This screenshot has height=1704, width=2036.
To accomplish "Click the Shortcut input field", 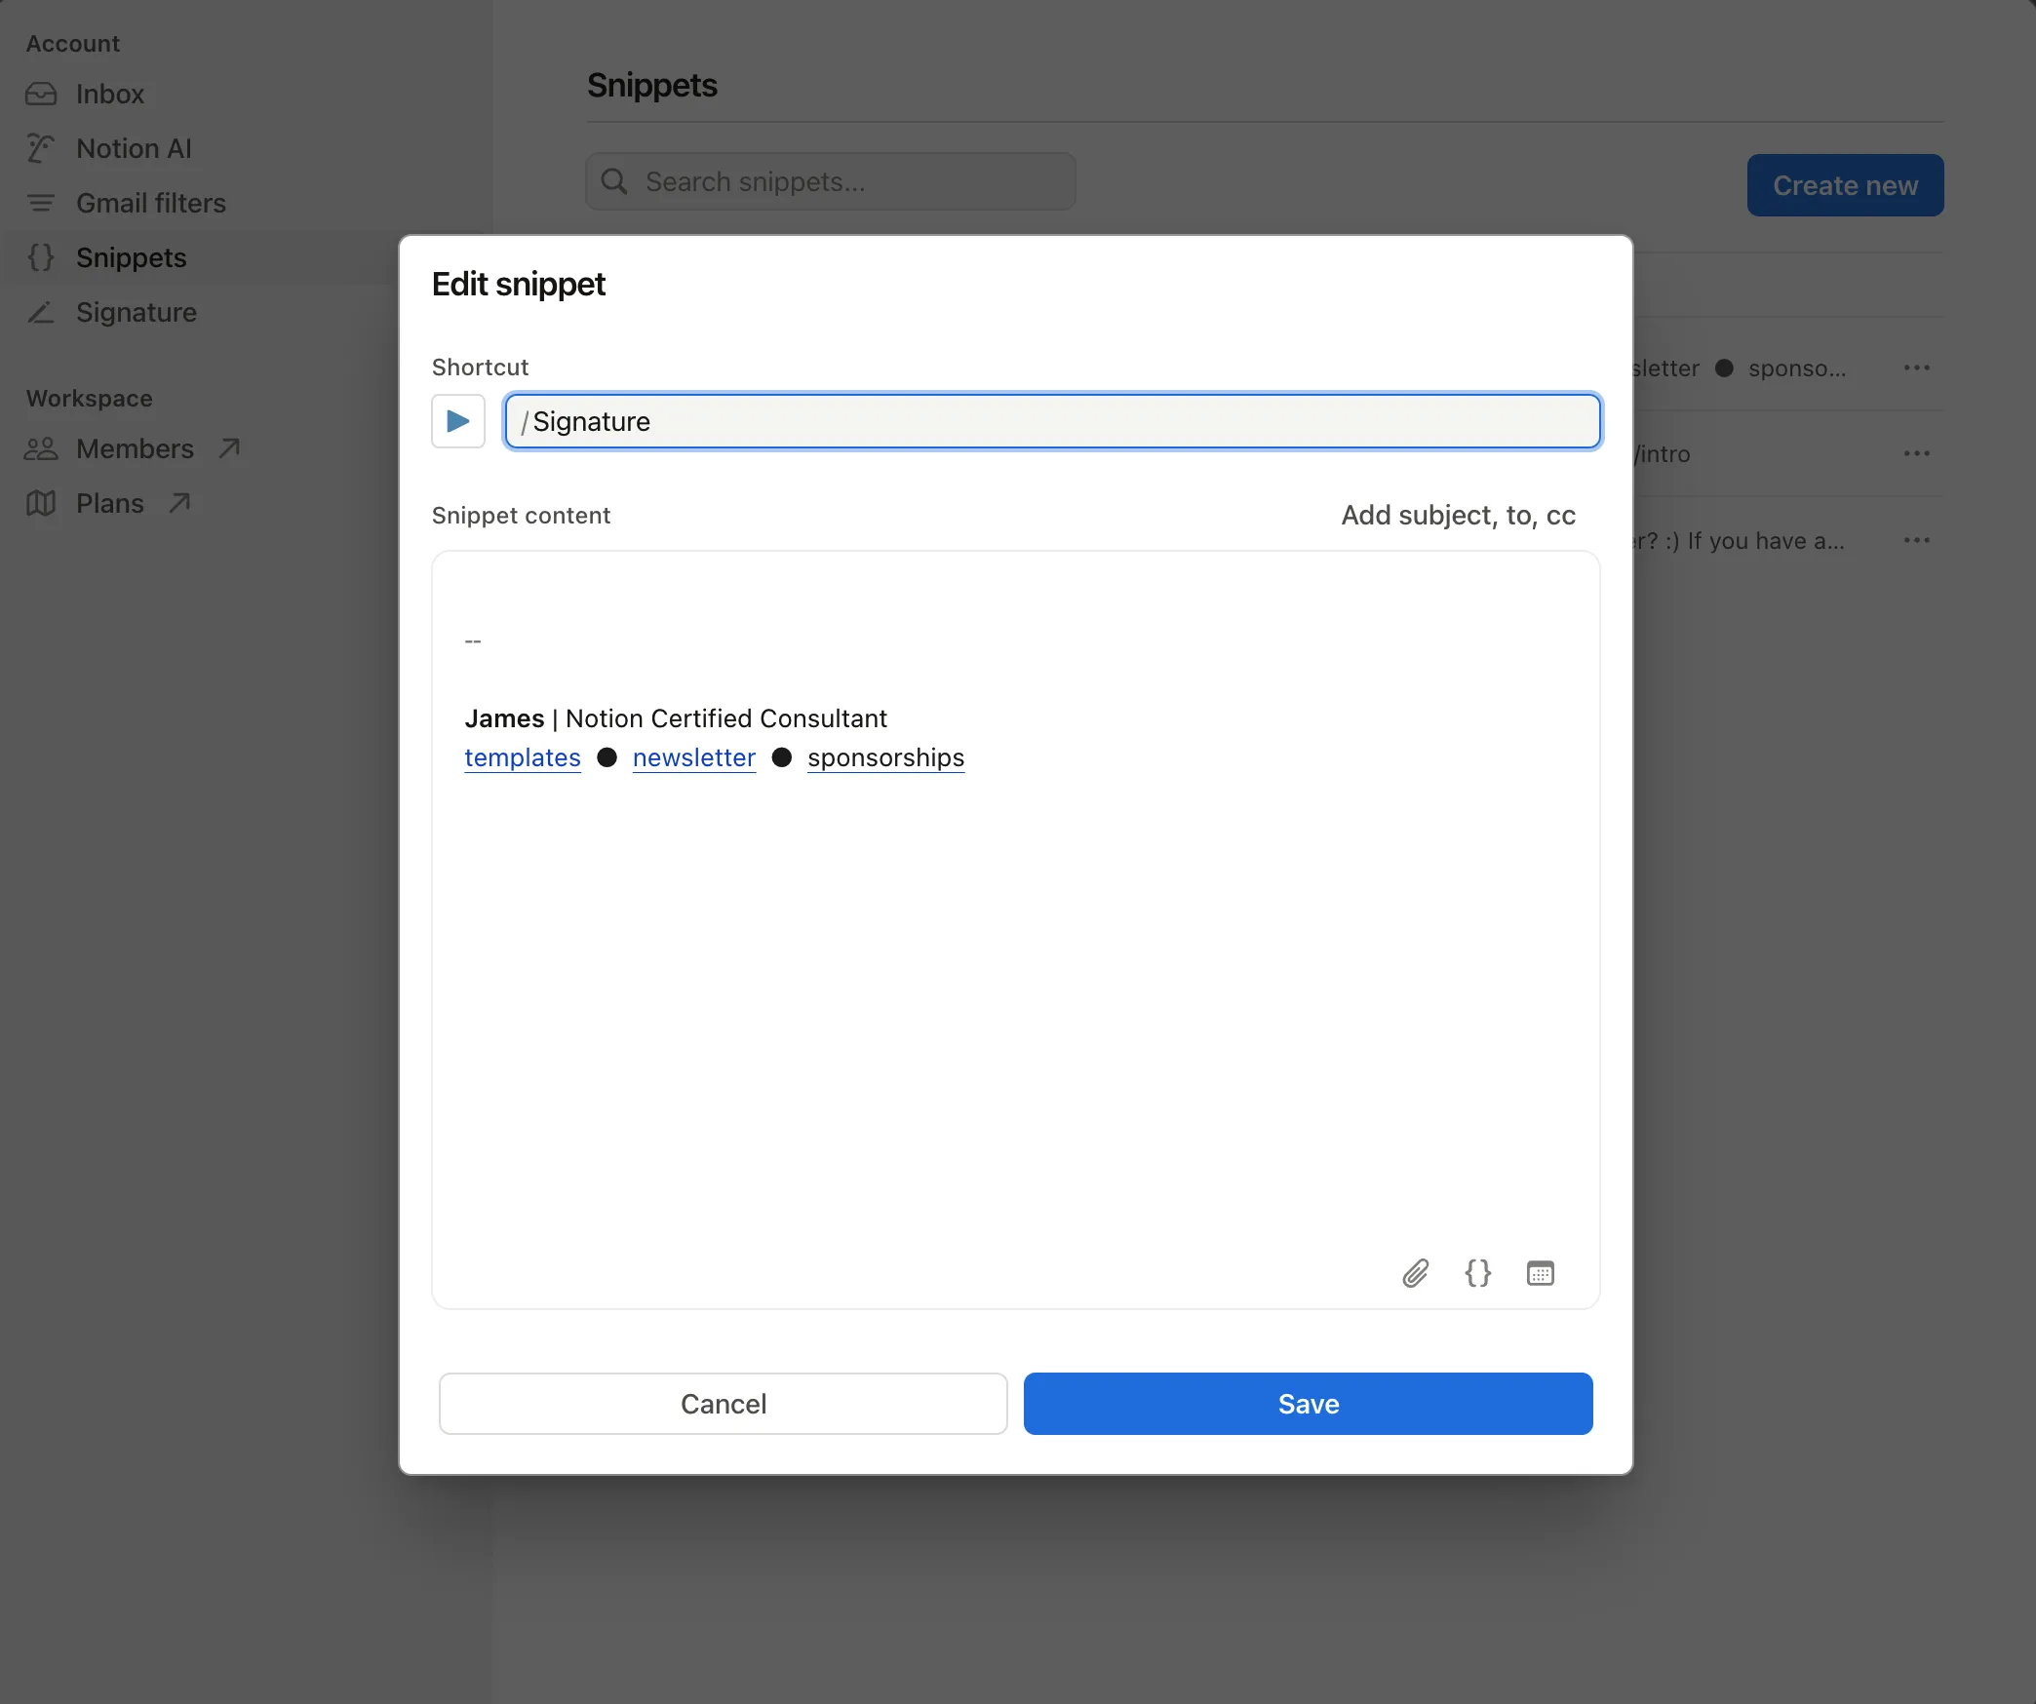I will point(1053,421).
